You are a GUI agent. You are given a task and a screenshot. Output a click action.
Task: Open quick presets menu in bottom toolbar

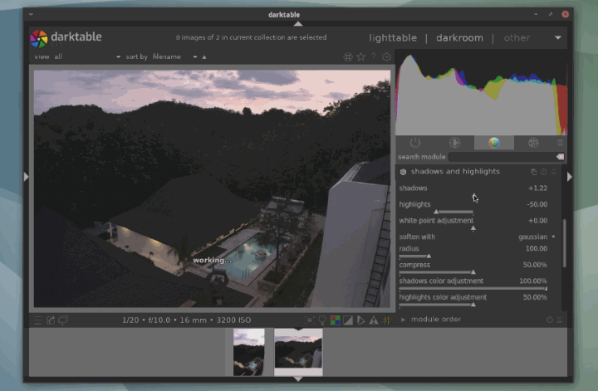(x=37, y=320)
